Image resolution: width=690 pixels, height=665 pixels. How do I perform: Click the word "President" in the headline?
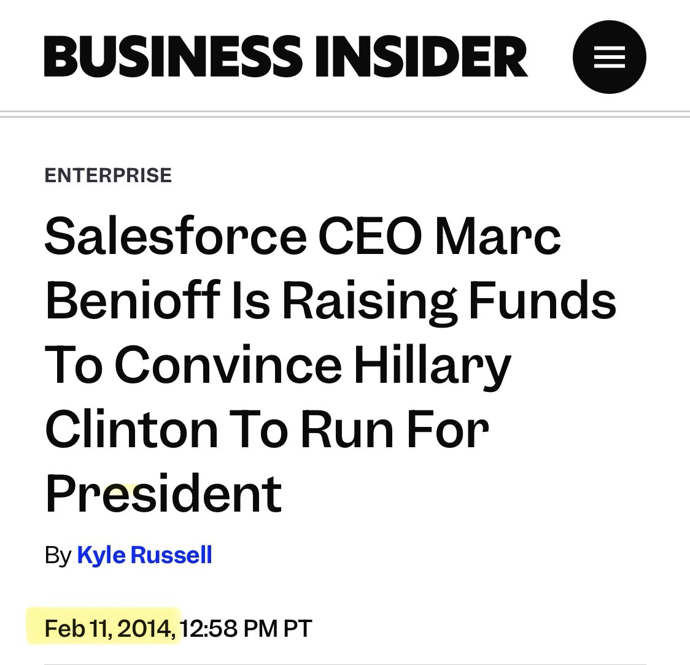click(163, 494)
